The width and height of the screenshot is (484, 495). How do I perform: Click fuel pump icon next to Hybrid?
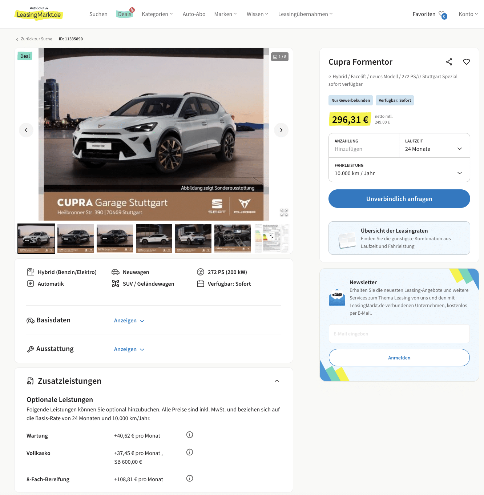pos(31,272)
